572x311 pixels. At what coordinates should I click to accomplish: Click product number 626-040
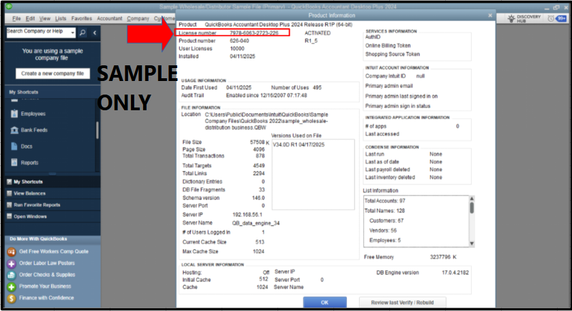pyautogui.click(x=239, y=41)
